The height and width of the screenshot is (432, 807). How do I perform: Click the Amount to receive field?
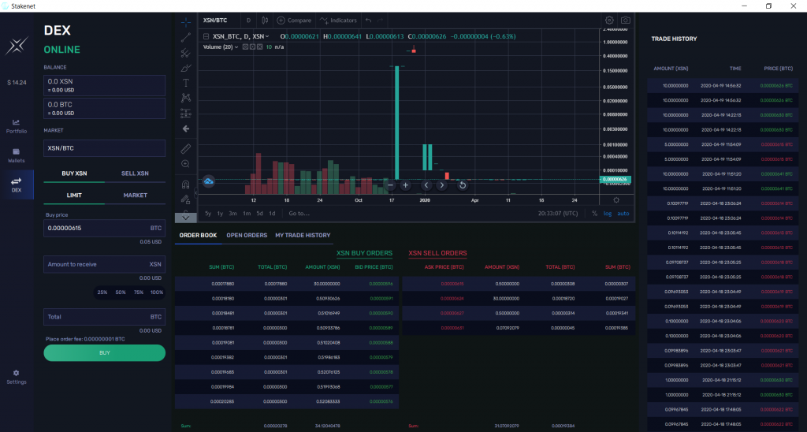pos(105,264)
